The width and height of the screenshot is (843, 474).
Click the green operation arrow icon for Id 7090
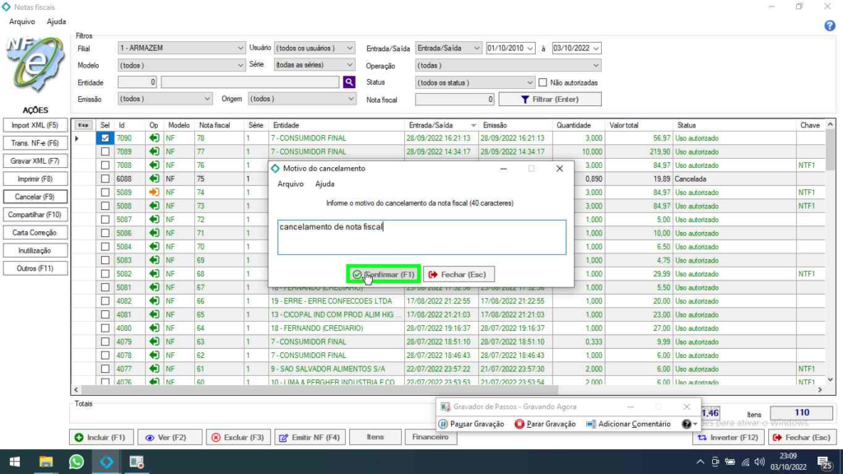click(x=154, y=138)
